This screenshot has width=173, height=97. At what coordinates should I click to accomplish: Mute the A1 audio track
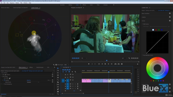tap(73, 84)
